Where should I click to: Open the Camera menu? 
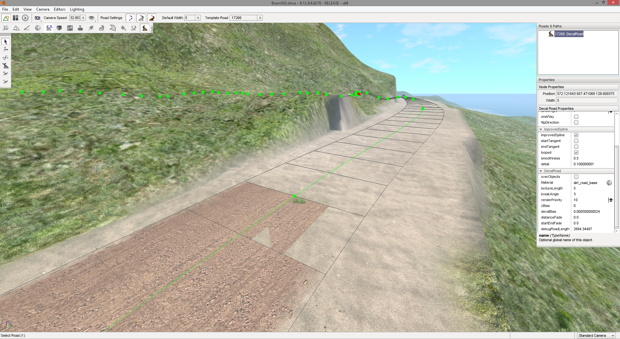(x=43, y=9)
